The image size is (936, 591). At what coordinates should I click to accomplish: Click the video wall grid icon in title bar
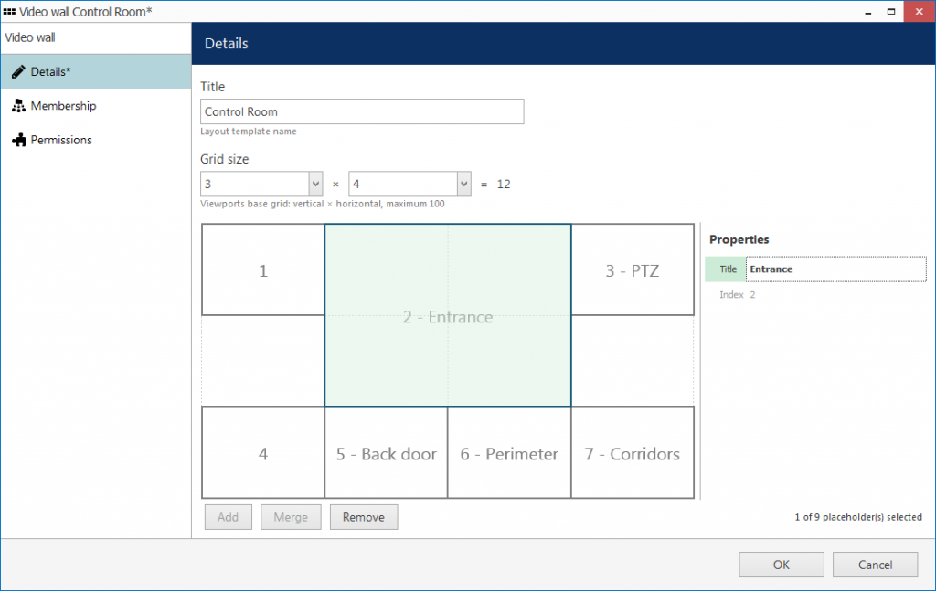tap(9, 11)
